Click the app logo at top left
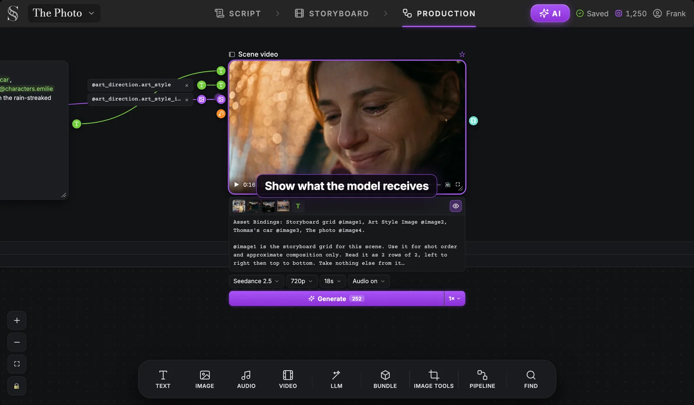This screenshot has height=405, width=694. click(x=13, y=13)
